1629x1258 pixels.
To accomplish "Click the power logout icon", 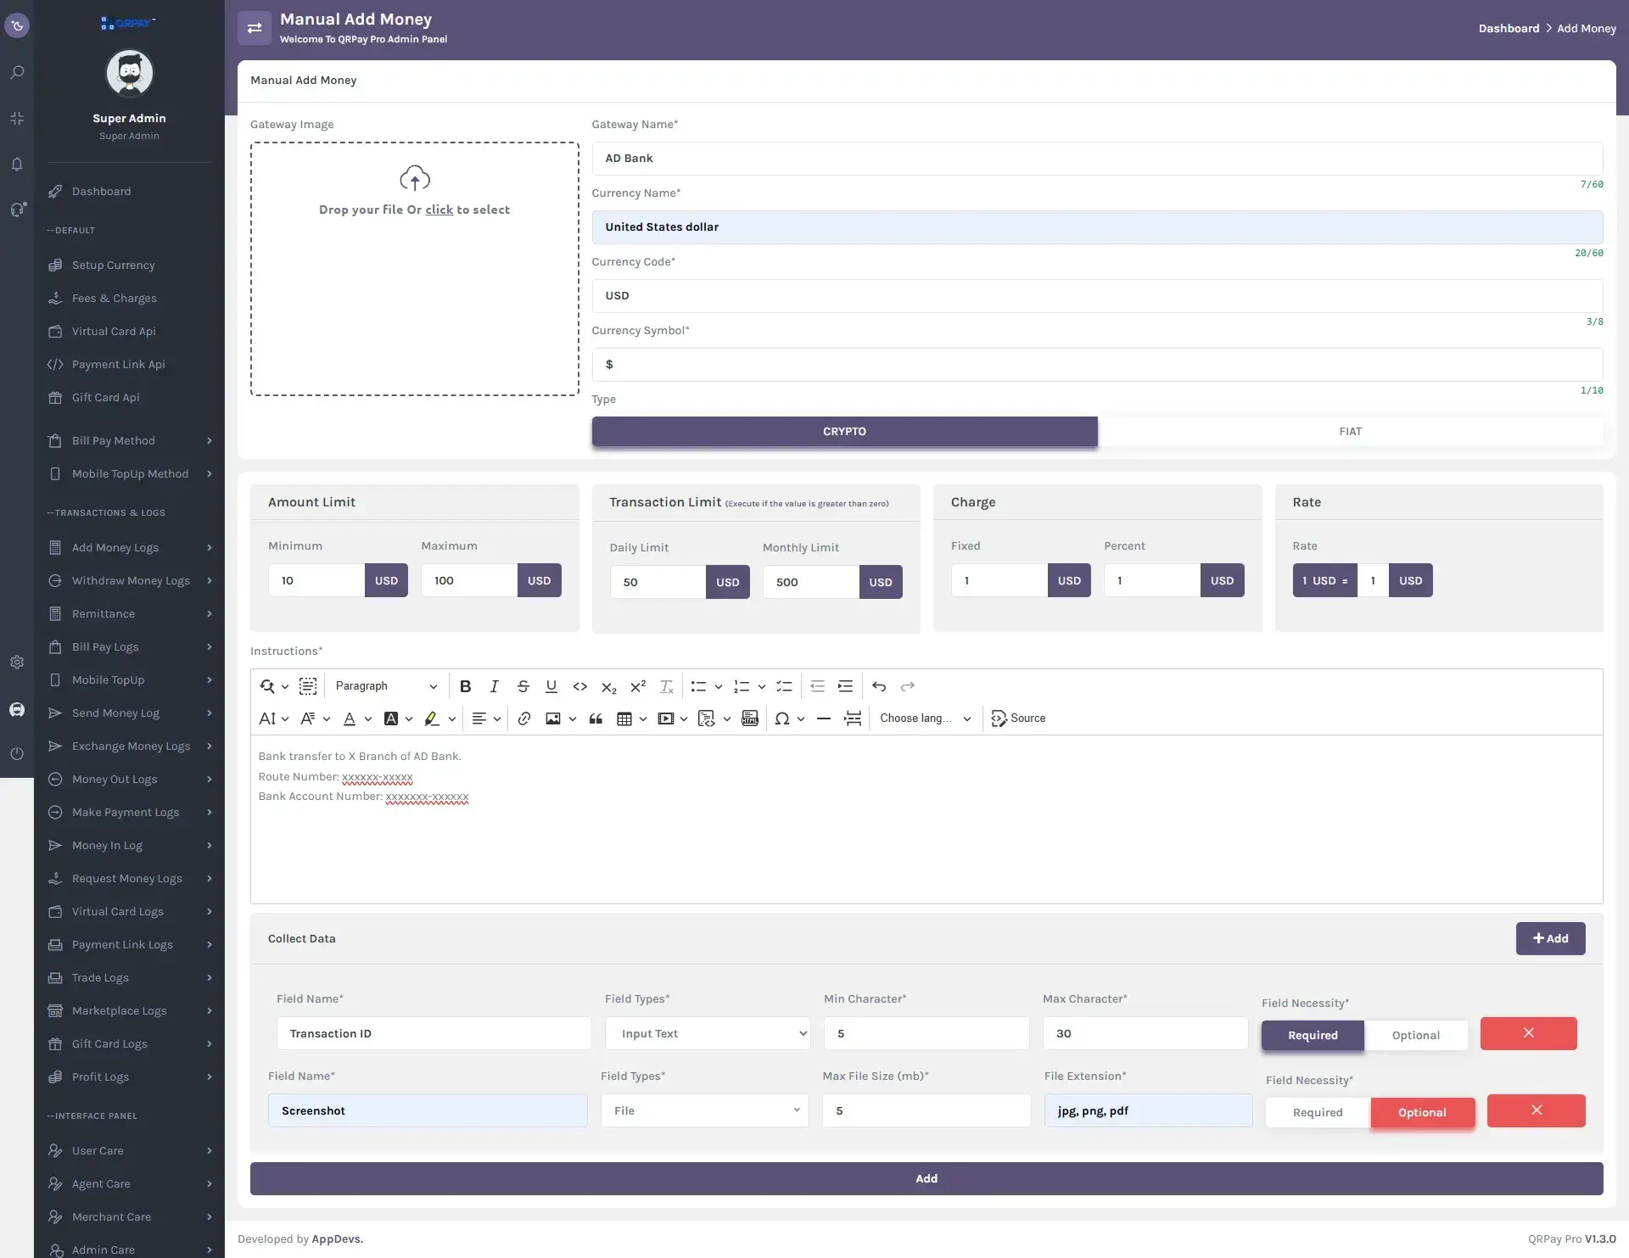I will click(x=17, y=753).
